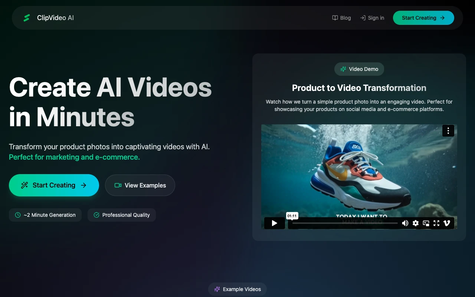Toggle fullscreen on the video
475x297 pixels.
tap(436, 223)
